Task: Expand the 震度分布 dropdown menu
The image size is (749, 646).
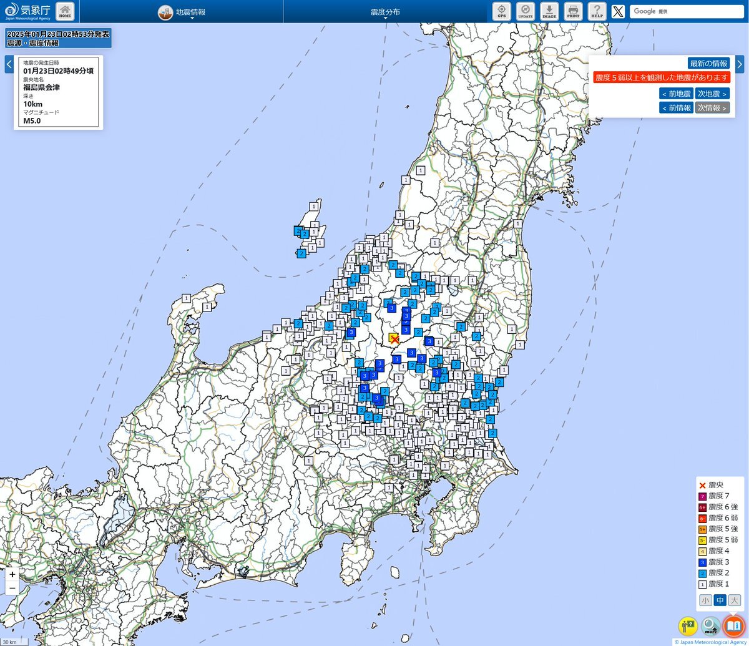Action: [385, 12]
